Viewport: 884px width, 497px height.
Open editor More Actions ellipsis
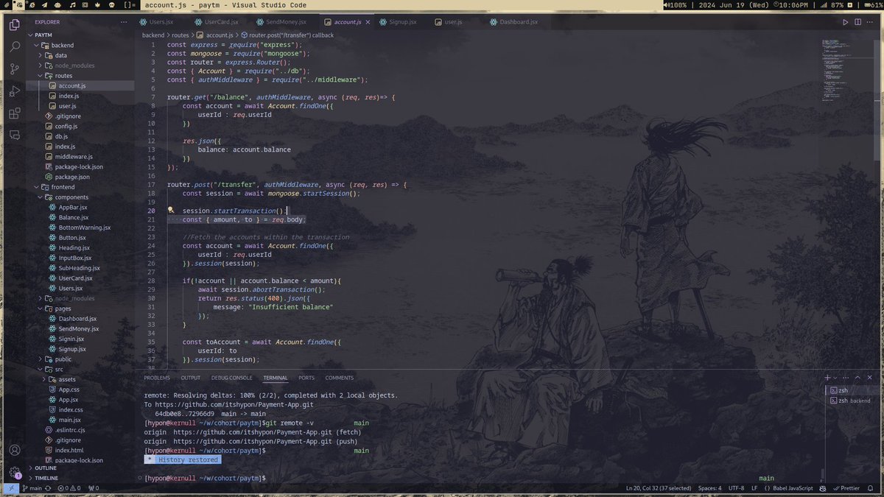[x=871, y=22]
